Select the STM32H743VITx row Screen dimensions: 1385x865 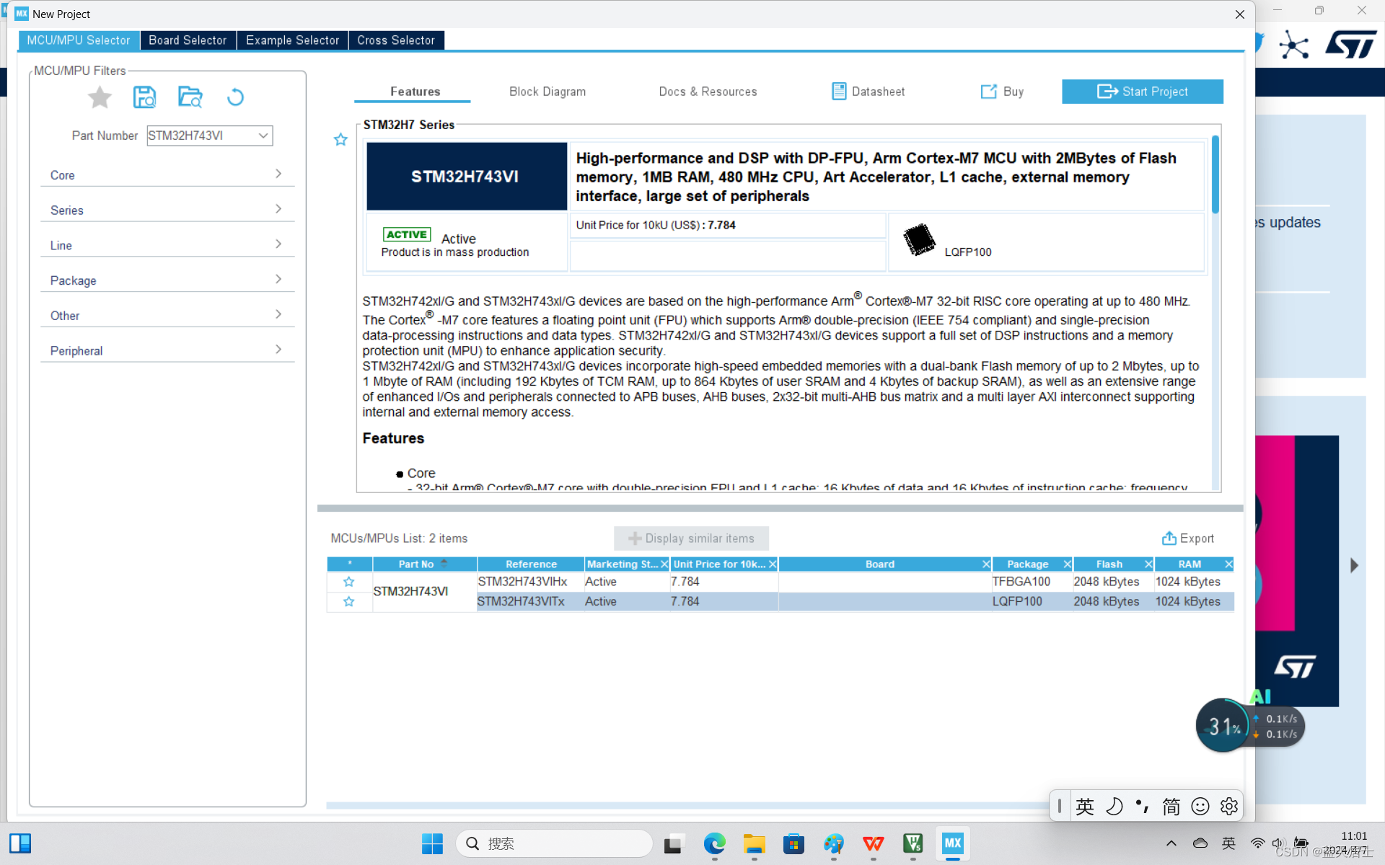click(521, 601)
